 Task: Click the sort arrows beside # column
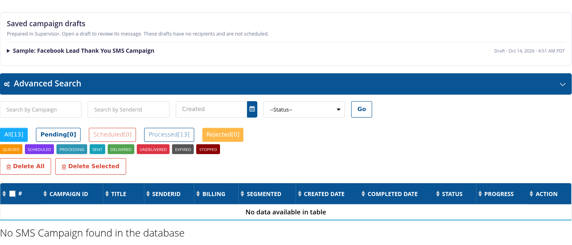point(4,194)
